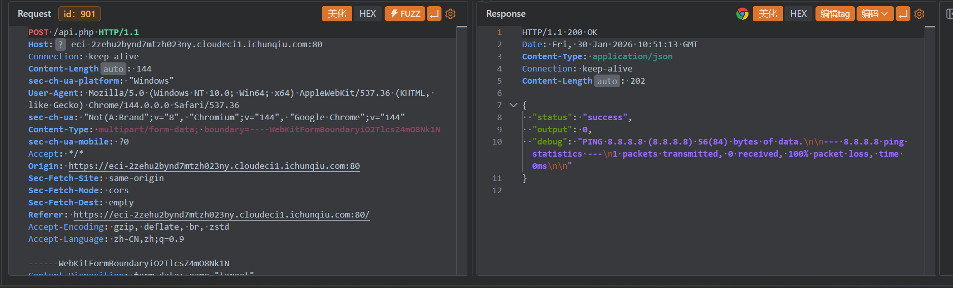Image resolution: width=953 pixels, height=288 pixels.
Task: Open the Referer URL link
Action: tap(221, 215)
